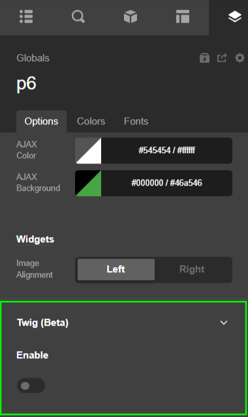
Task: Open the outline list icon
Action: point(26,16)
